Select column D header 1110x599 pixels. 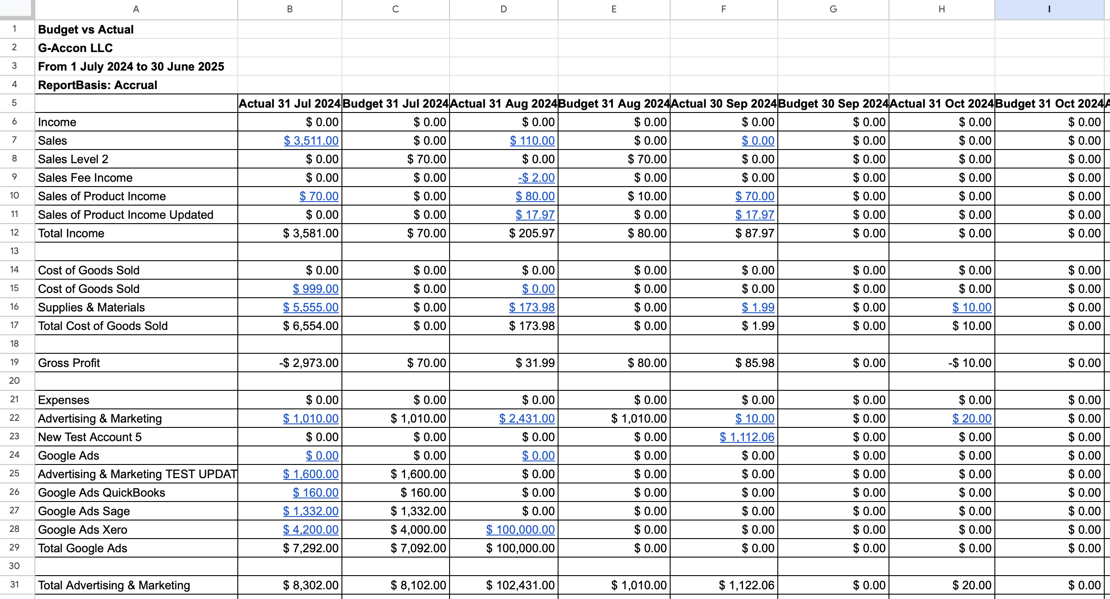pyautogui.click(x=504, y=9)
